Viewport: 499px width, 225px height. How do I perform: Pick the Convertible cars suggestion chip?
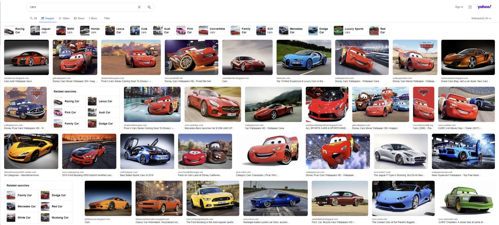pyautogui.click(x=214, y=31)
